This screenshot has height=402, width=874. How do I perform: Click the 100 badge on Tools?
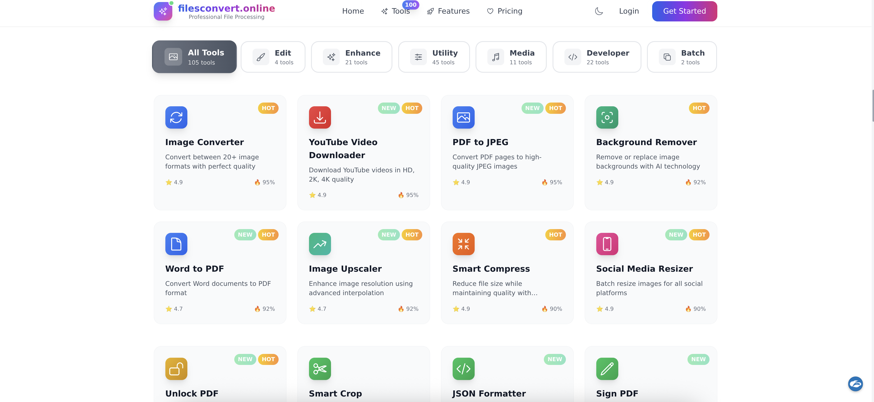[411, 5]
